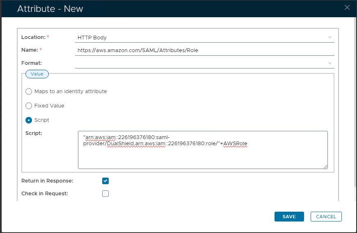The width and height of the screenshot is (357, 233).
Task: Open the Format dropdown arrow
Action: tap(330, 63)
